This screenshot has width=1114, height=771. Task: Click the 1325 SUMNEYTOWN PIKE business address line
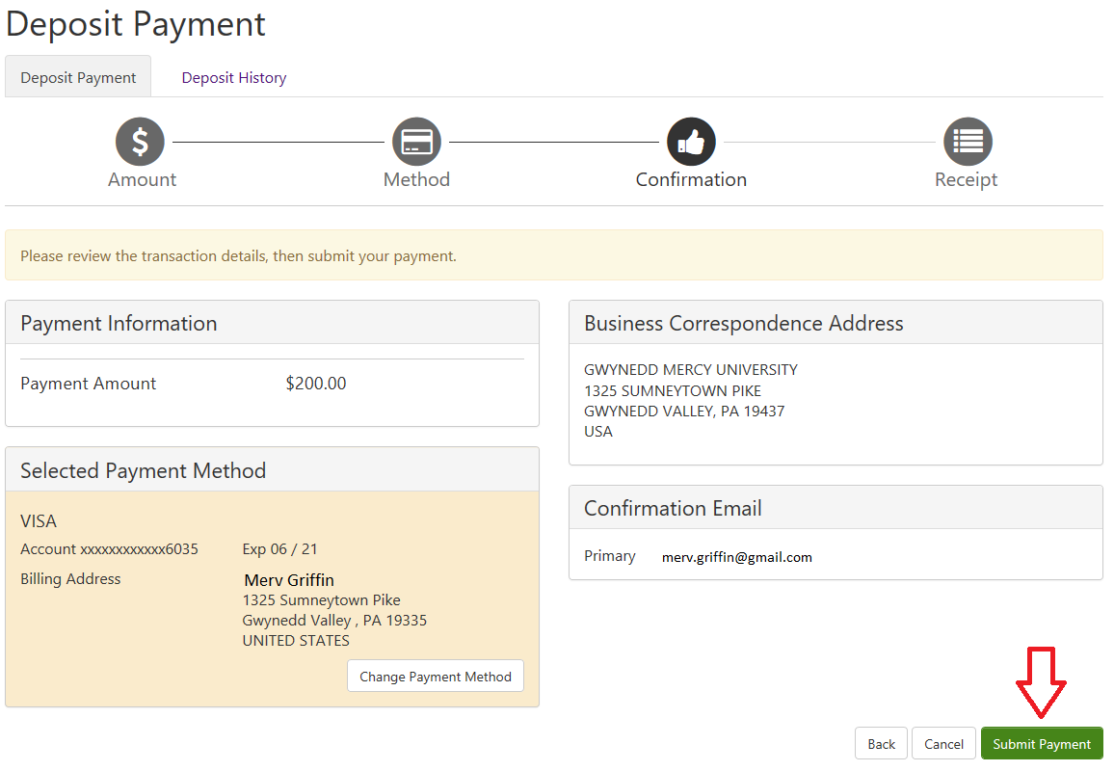pyautogui.click(x=673, y=391)
